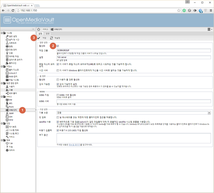Open FTP service in sidebar
The height and width of the screenshot is (193, 214).
[9, 100]
